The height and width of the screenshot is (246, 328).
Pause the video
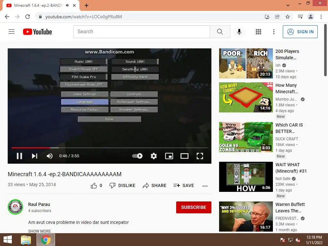(20, 156)
